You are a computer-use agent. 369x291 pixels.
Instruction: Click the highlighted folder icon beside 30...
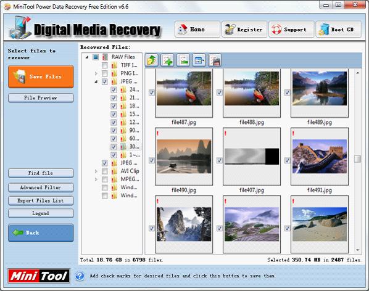123,147
